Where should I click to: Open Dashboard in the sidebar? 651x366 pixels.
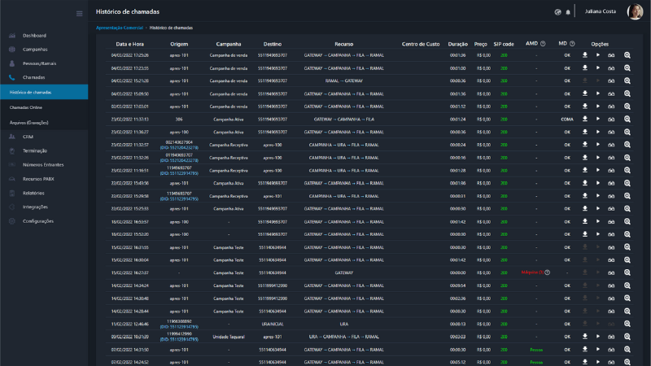click(34, 36)
